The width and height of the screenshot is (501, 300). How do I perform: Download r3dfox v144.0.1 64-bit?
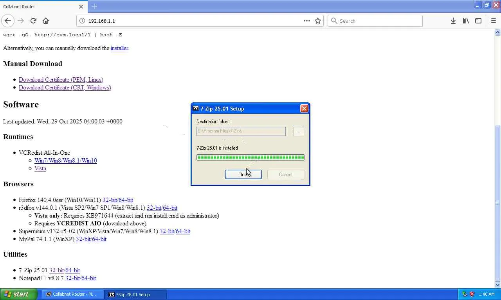pos(170,208)
